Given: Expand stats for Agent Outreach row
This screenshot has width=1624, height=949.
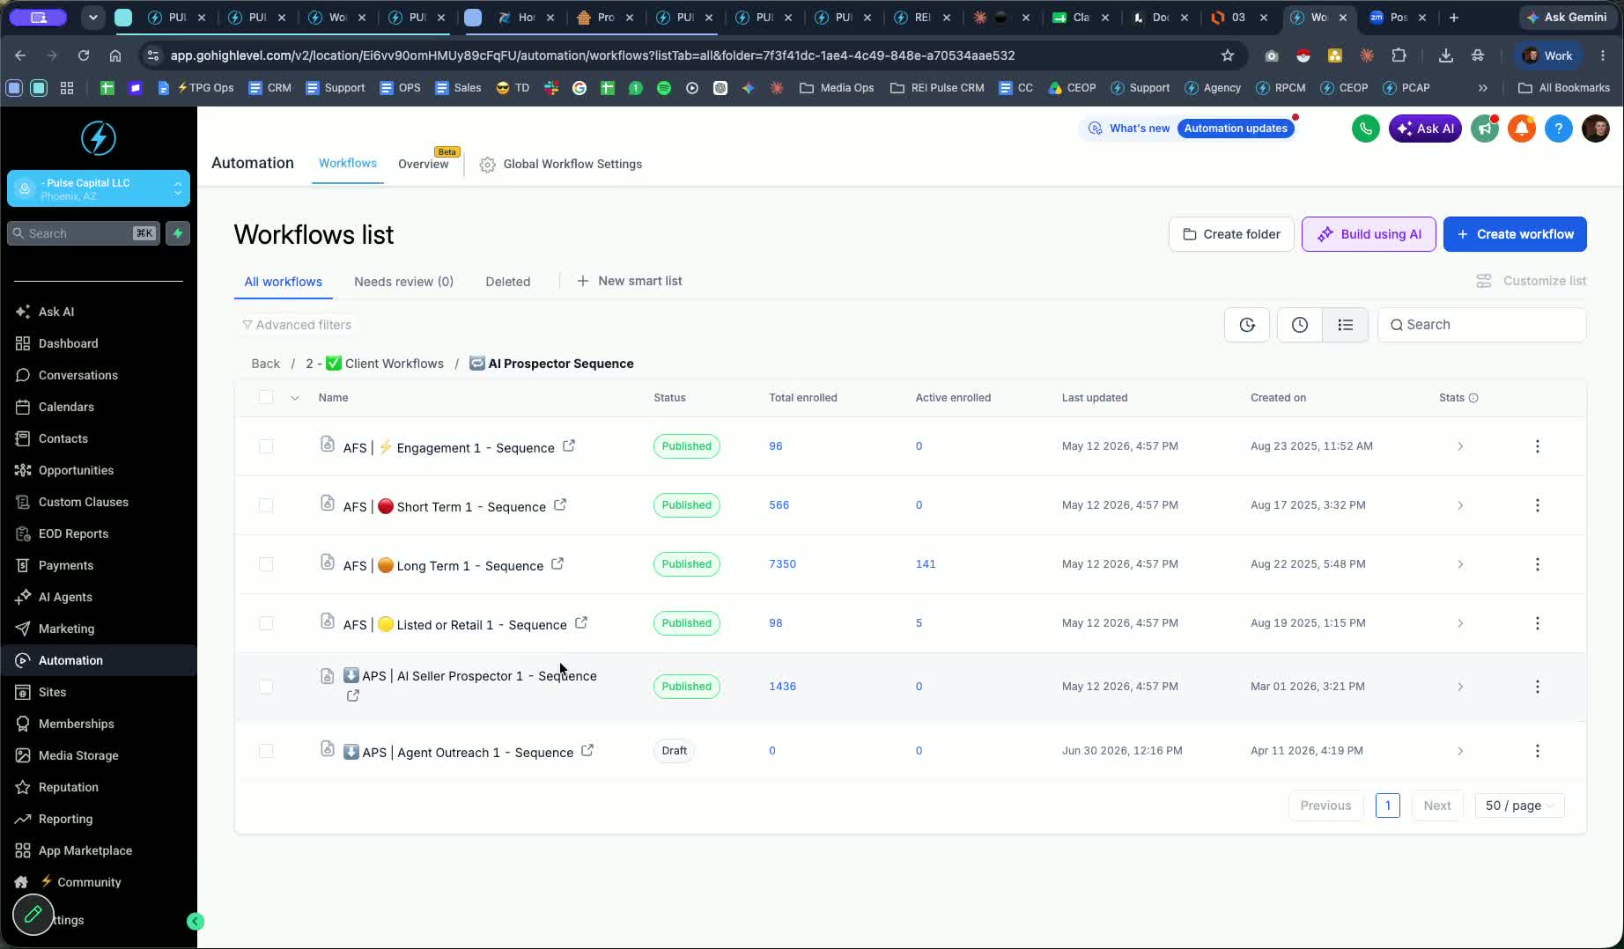Looking at the screenshot, I should click(x=1460, y=751).
